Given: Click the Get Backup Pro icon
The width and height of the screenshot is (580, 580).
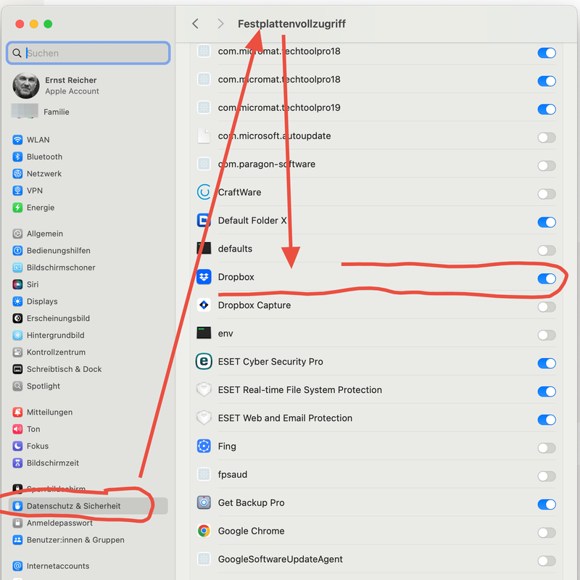Looking at the screenshot, I should [204, 502].
